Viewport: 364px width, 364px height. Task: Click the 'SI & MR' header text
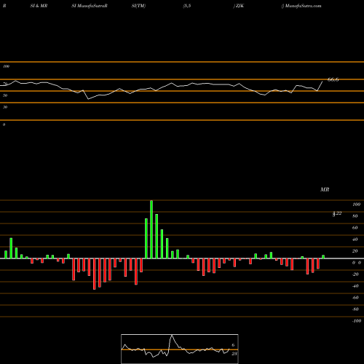point(39,6)
